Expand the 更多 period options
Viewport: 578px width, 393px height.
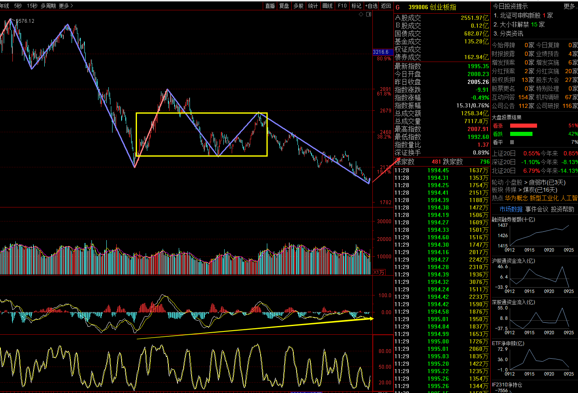(66, 6)
